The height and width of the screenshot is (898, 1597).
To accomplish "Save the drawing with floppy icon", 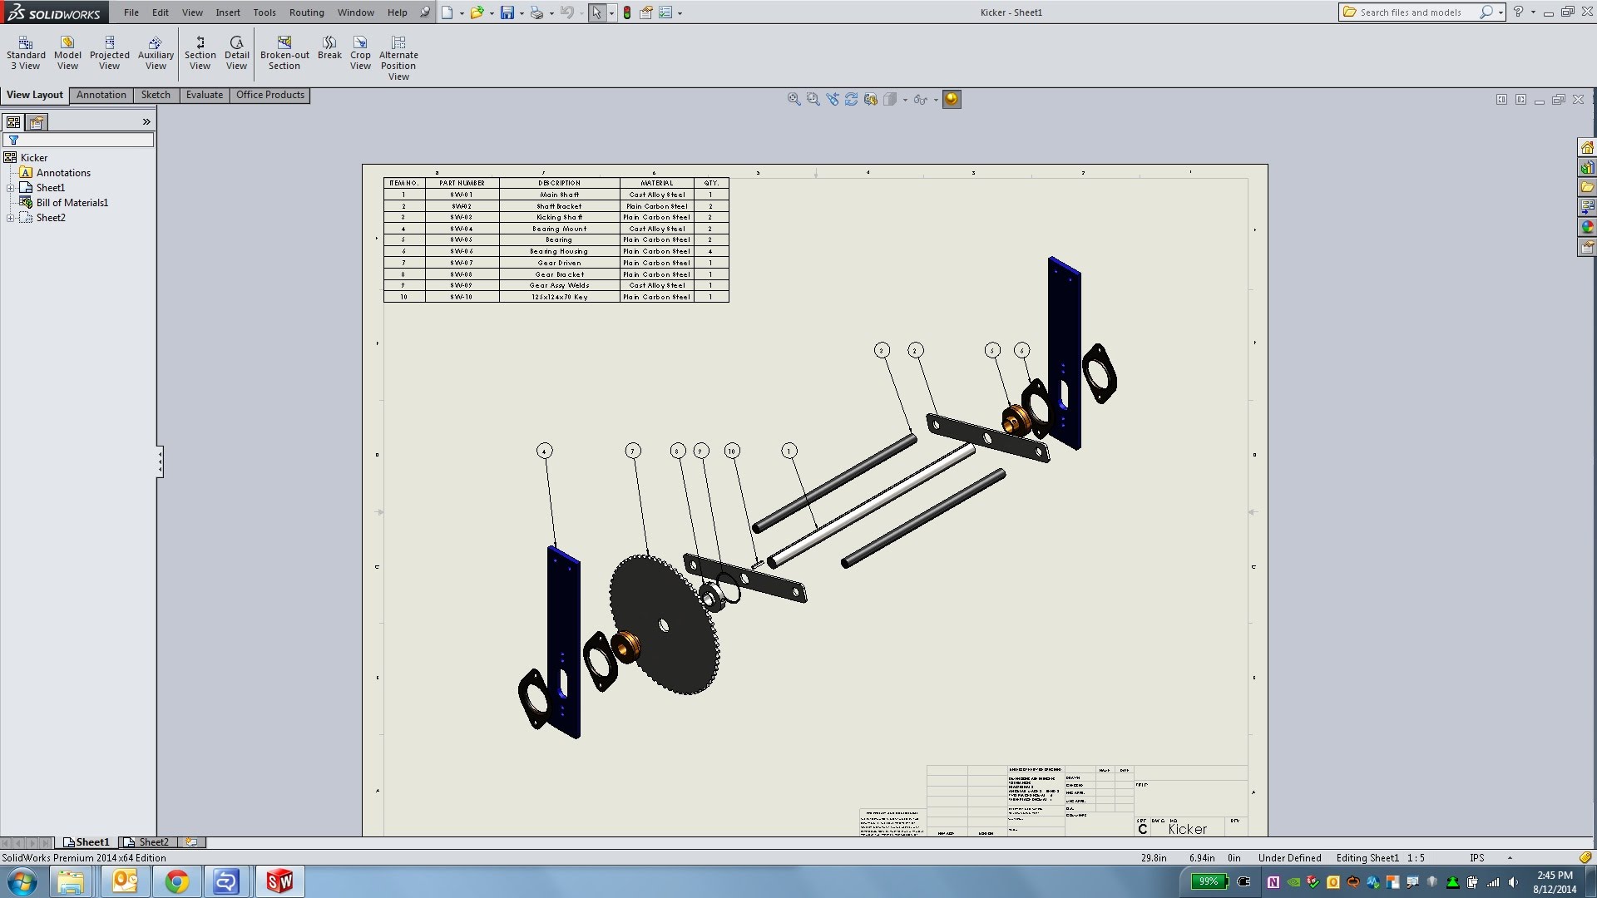I will [x=507, y=12].
